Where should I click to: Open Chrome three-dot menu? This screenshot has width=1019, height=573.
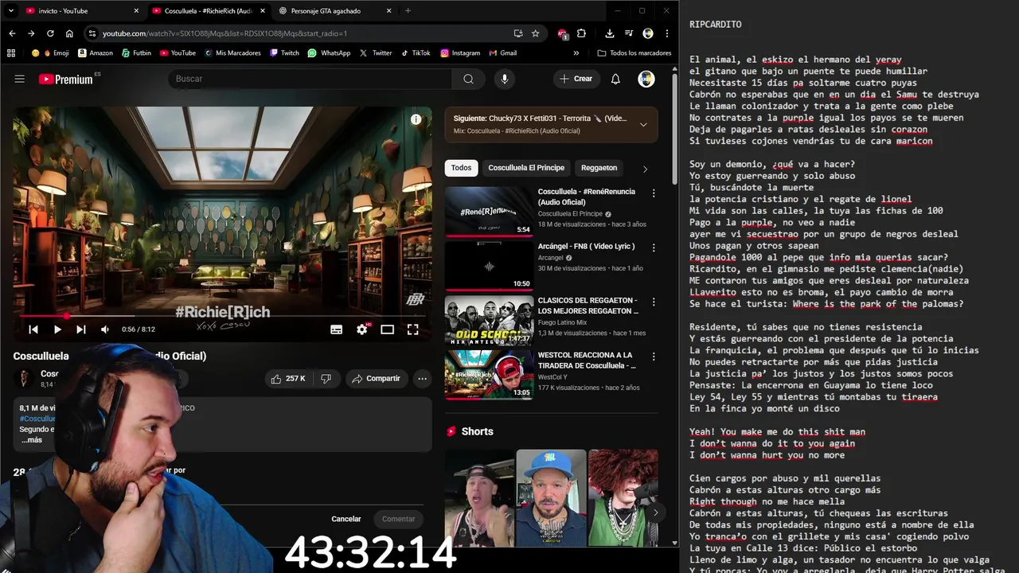click(x=667, y=33)
